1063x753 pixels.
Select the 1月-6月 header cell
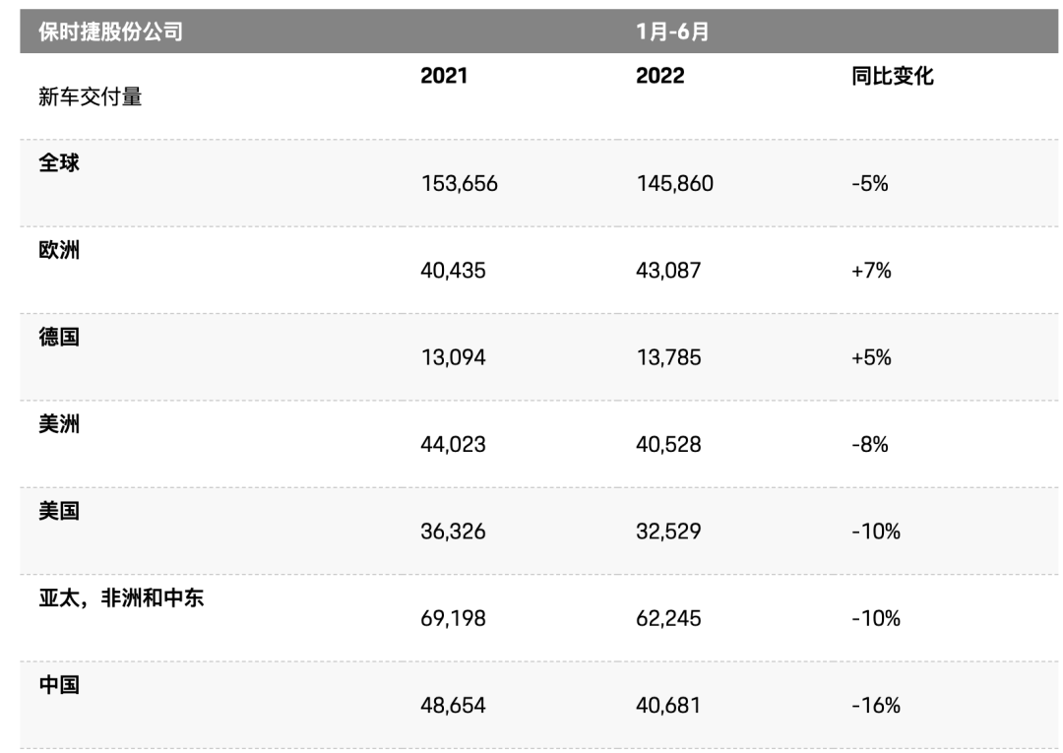pyautogui.click(x=672, y=31)
